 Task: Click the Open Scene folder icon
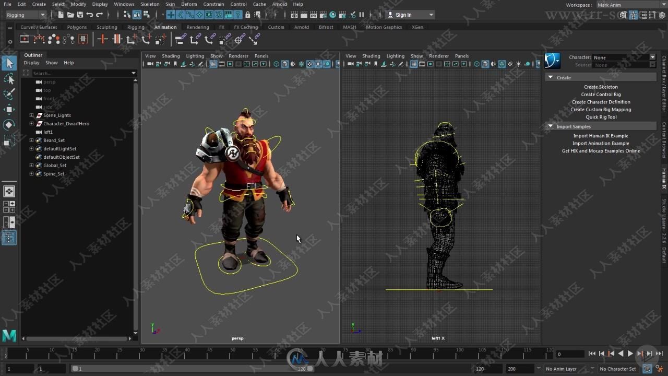[x=70, y=15]
